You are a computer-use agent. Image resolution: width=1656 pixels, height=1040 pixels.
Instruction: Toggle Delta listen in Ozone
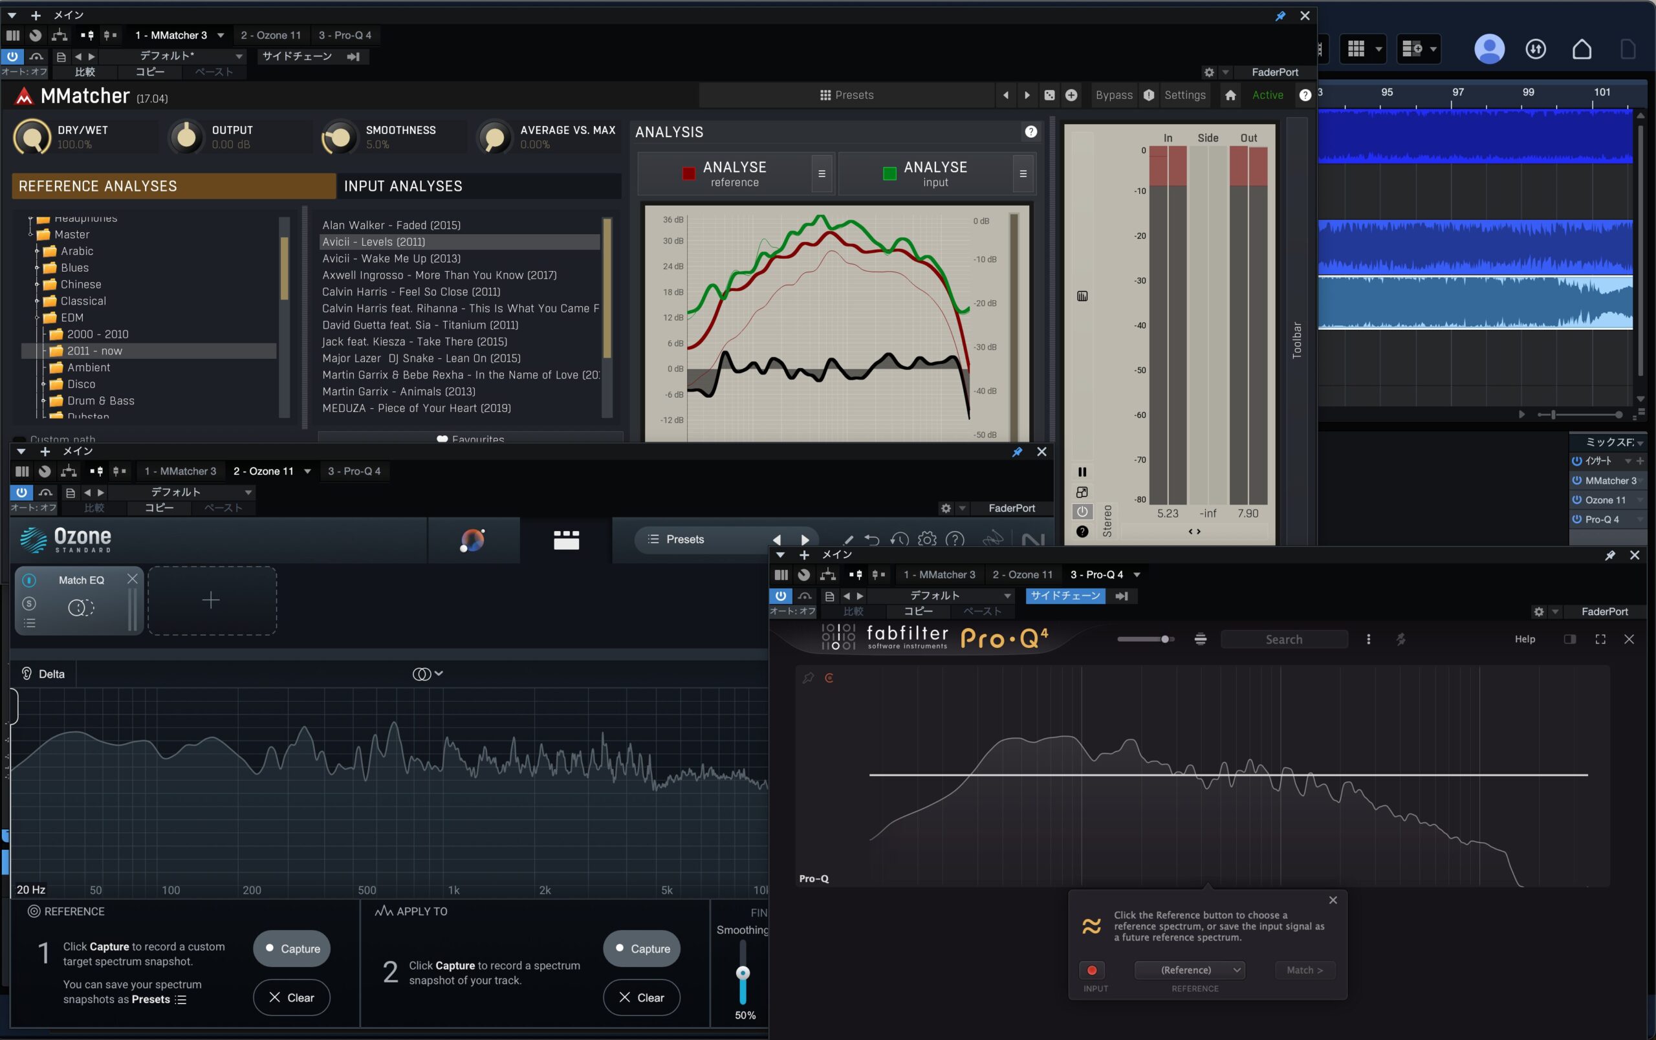[44, 674]
